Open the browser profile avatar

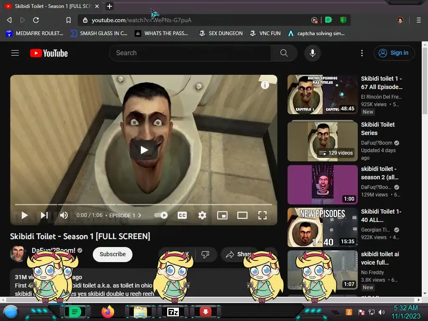(400, 20)
